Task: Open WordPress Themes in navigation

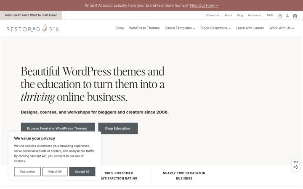Action: point(144,28)
